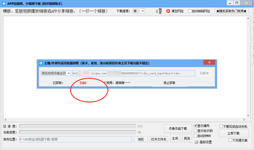Click the 作者作品下载 button
The image size is (254, 150).
[x=178, y=128]
